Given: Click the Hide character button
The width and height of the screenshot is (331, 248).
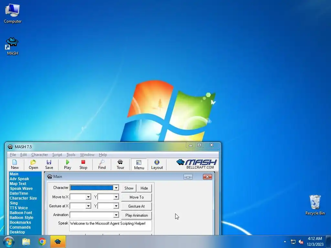Looking at the screenshot, I should point(144,188).
